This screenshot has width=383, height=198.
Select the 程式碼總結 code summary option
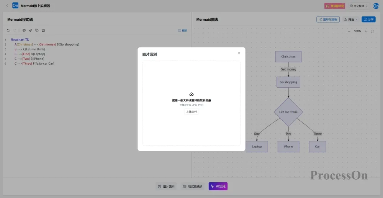click(x=192, y=187)
